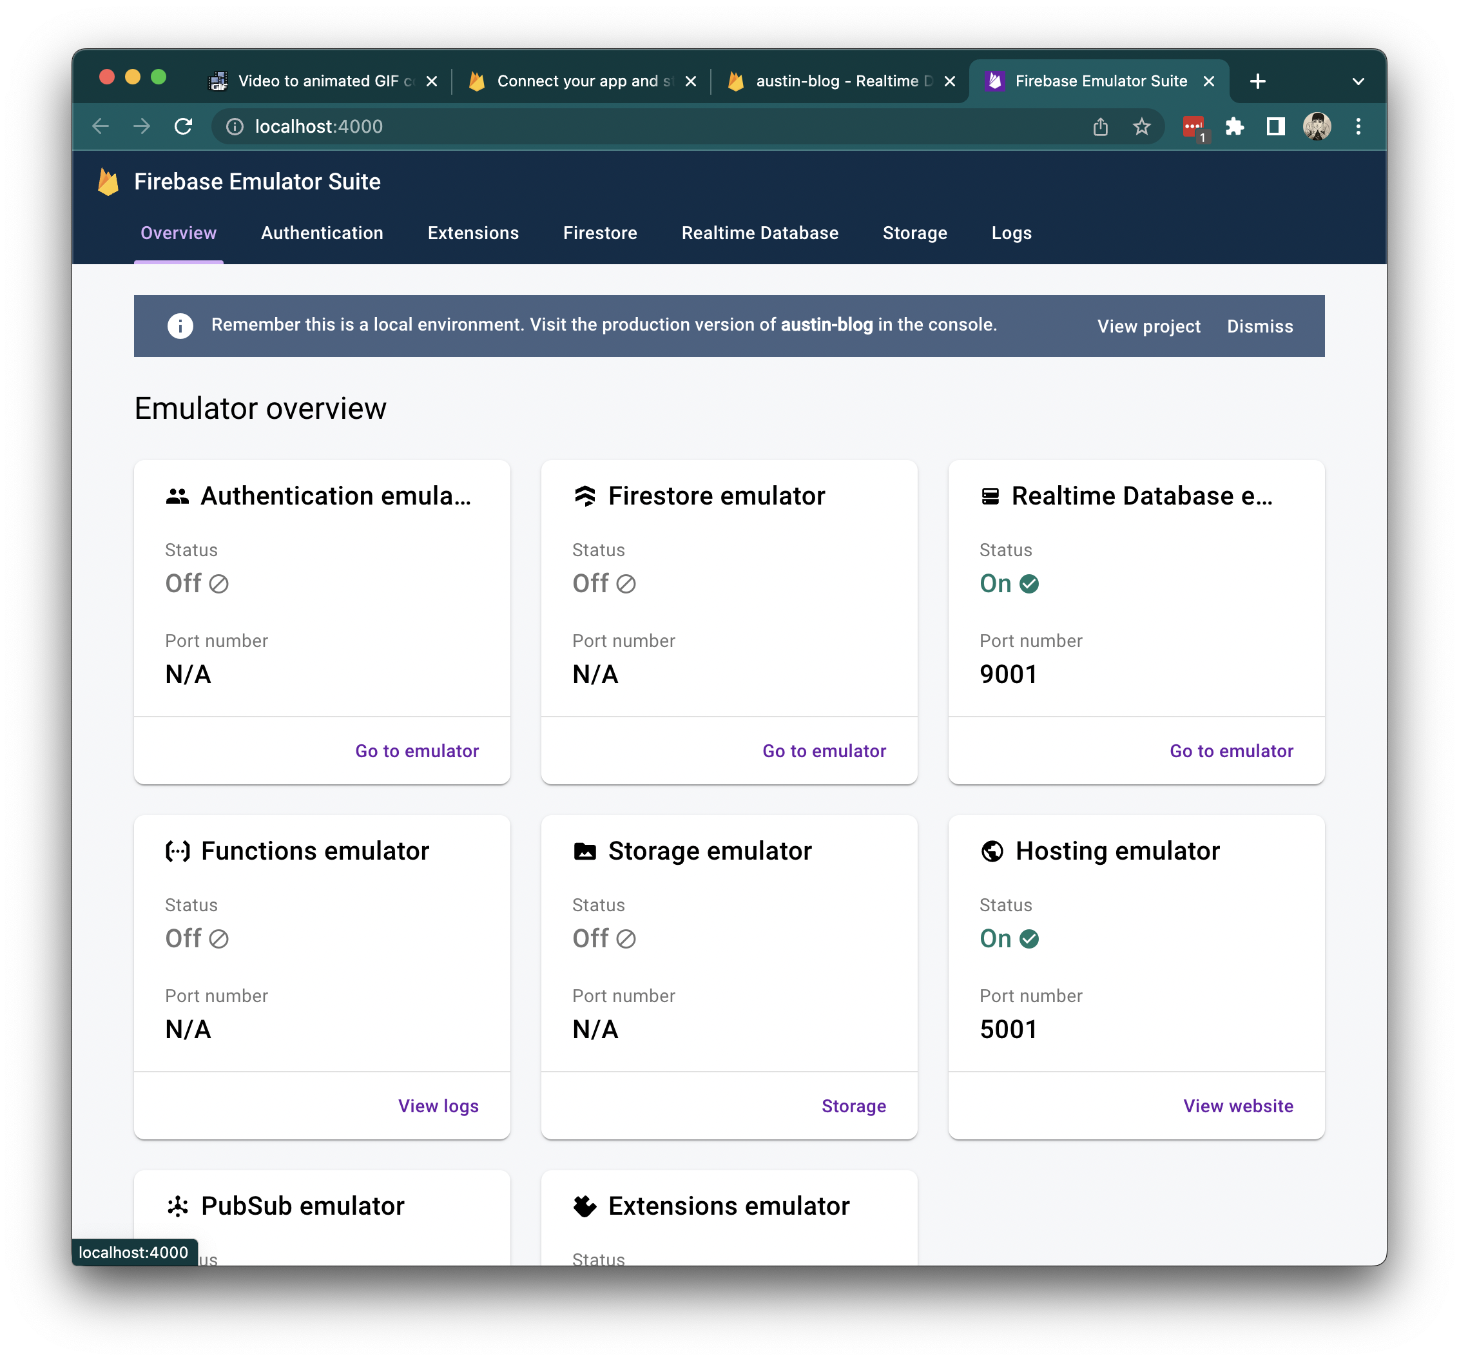
Task: Open the Firestore emulator via Go to emulator
Action: [824, 751]
